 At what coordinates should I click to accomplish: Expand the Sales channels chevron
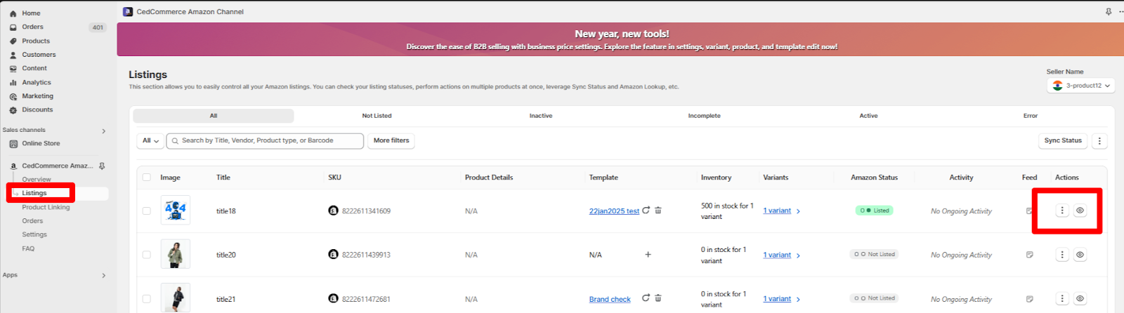click(x=103, y=131)
